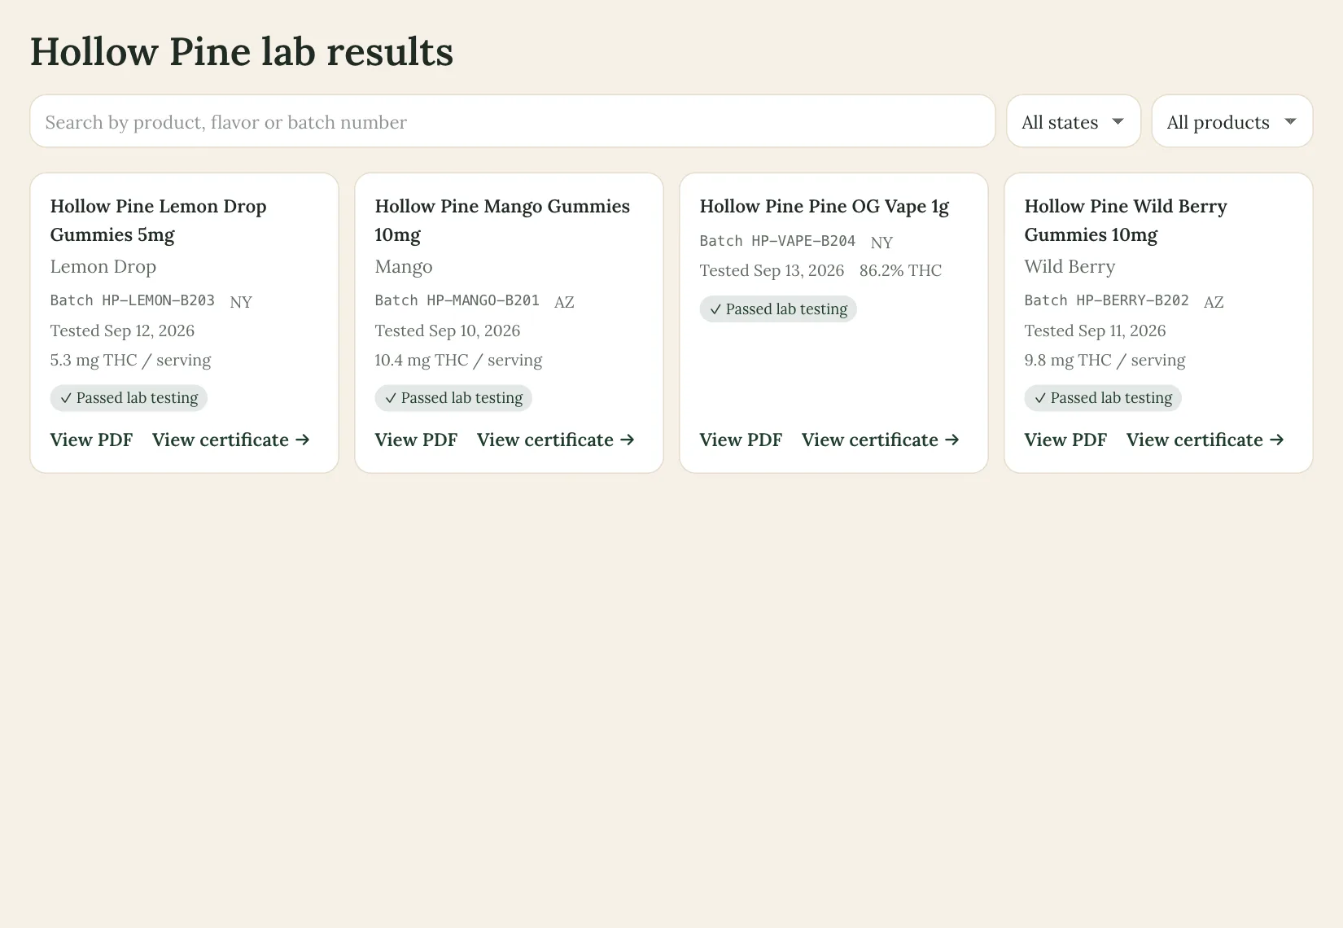Click the Hollow Pine Pine OG Vape 1g title
The width and height of the screenshot is (1343, 928).
825,207
